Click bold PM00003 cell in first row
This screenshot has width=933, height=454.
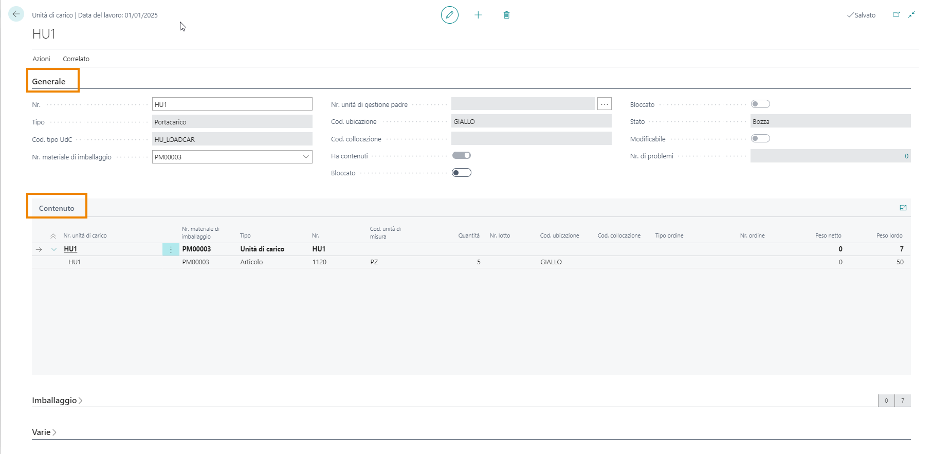click(x=196, y=249)
